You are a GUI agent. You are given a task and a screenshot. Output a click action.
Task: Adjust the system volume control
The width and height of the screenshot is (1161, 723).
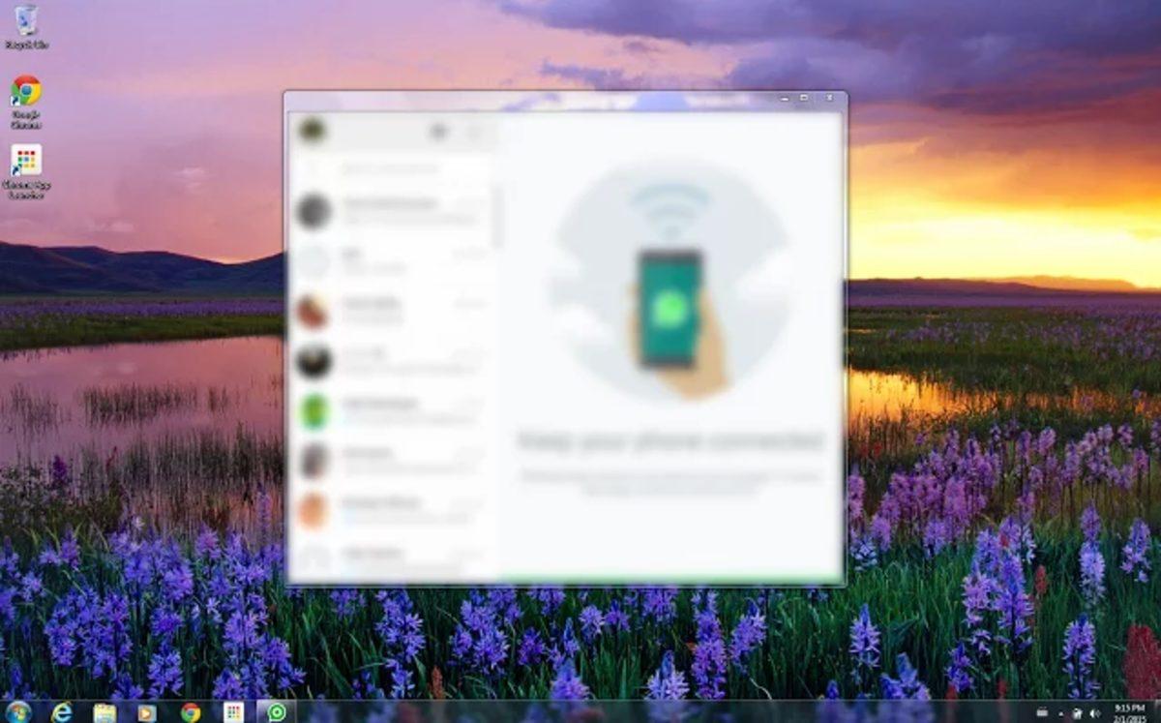pos(1098,712)
